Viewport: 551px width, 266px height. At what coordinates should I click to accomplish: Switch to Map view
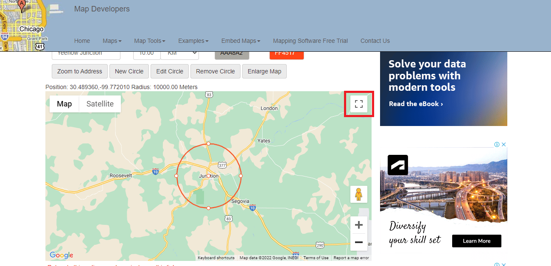pos(64,104)
